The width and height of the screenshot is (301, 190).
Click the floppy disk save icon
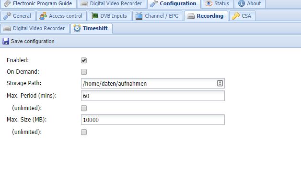6,41
